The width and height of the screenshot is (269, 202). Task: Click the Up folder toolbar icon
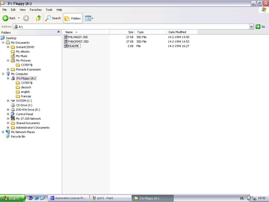[x=39, y=18]
